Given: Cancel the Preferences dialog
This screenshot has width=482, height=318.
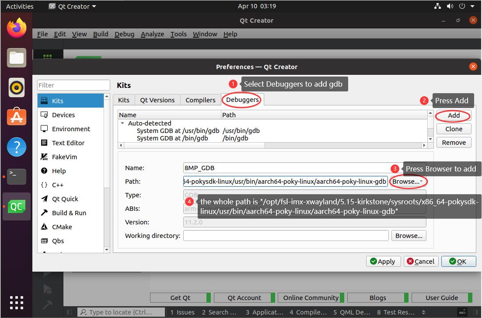Looking at the screenshot, I should [420, 262].
